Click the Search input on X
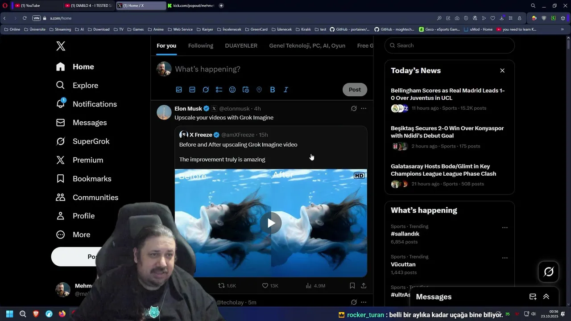Screen dimensions: 571x321 [450, 45]
